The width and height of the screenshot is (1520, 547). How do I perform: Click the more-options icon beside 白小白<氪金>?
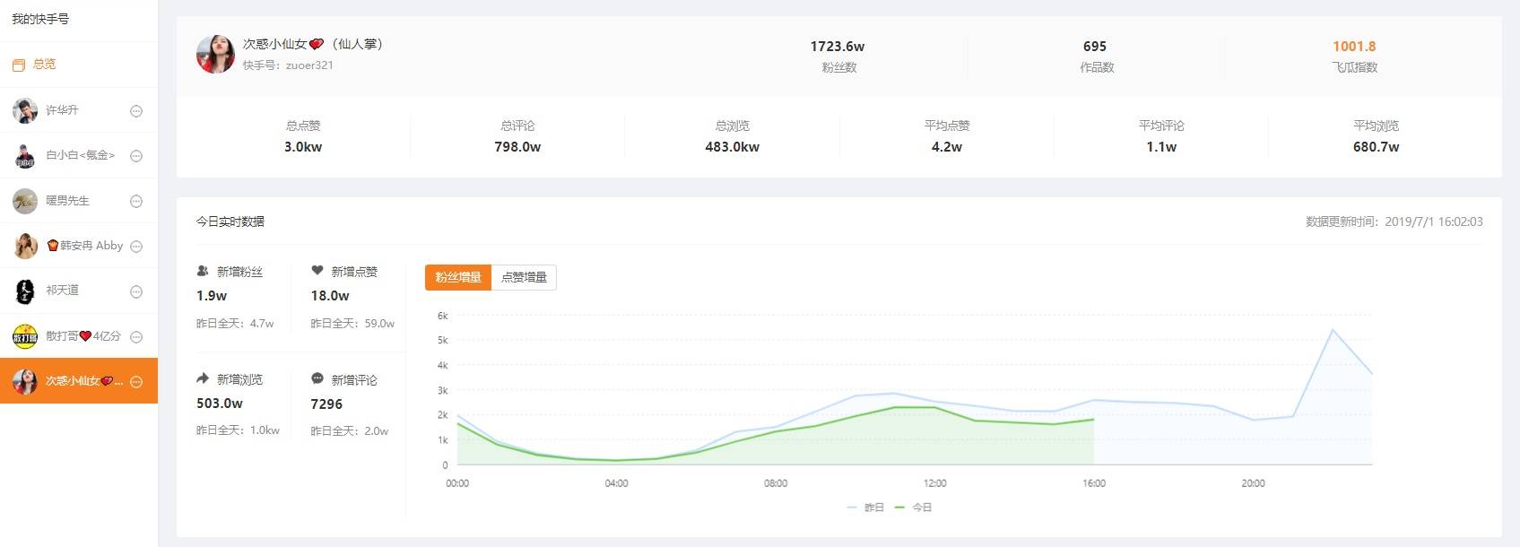click(x=136, y=156)
